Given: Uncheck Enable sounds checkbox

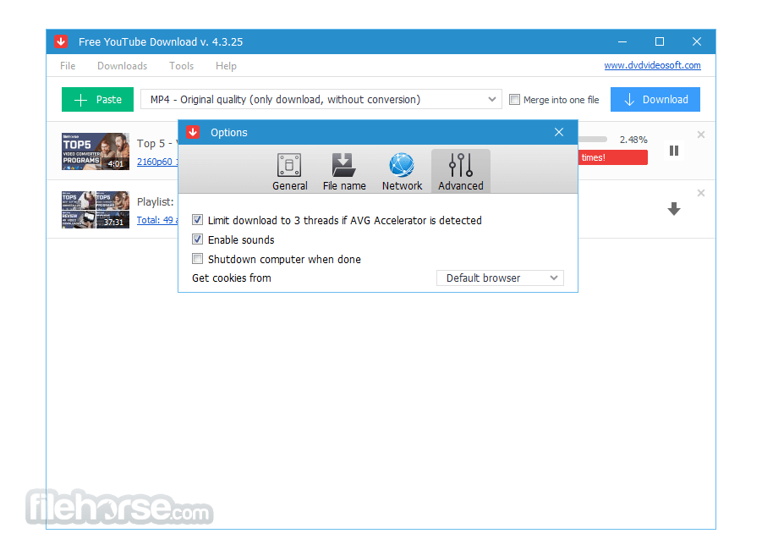Looking at the screenshot, I should 197,239.
